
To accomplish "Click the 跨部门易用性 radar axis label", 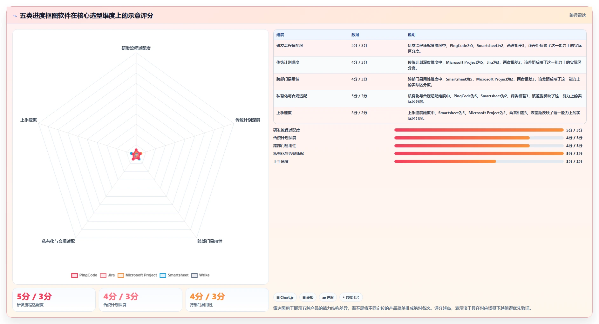I will [210, 241].
